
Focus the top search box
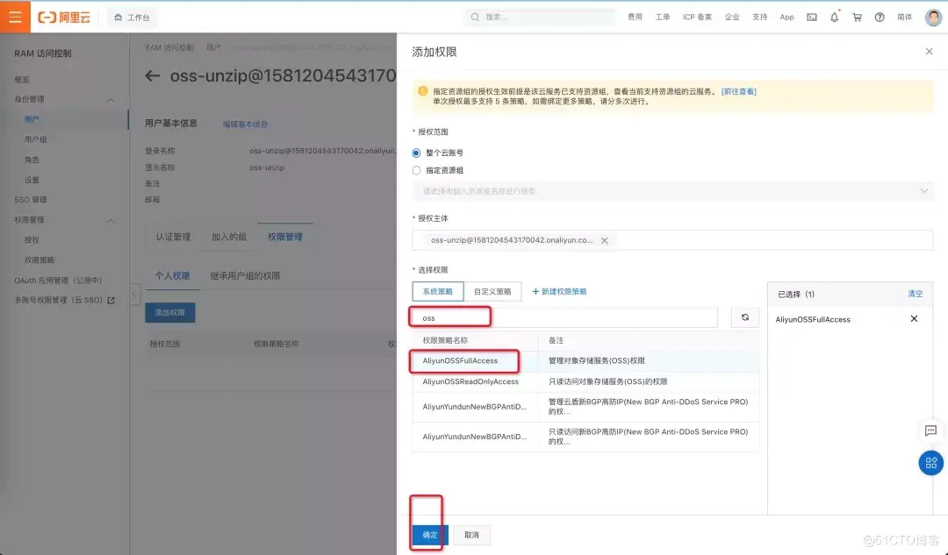[540, 17]
